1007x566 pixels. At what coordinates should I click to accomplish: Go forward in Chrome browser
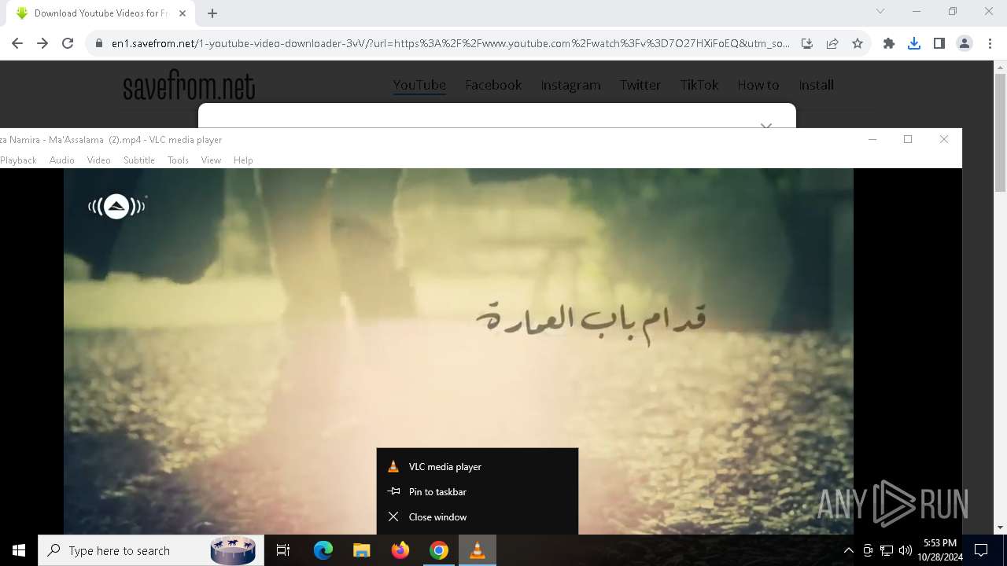[x=42, y=44]
